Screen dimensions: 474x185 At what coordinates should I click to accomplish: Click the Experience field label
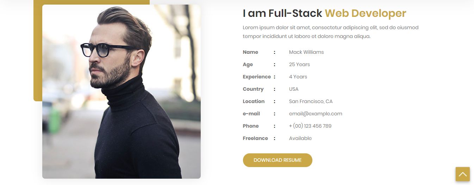click(x=257, y=77)
